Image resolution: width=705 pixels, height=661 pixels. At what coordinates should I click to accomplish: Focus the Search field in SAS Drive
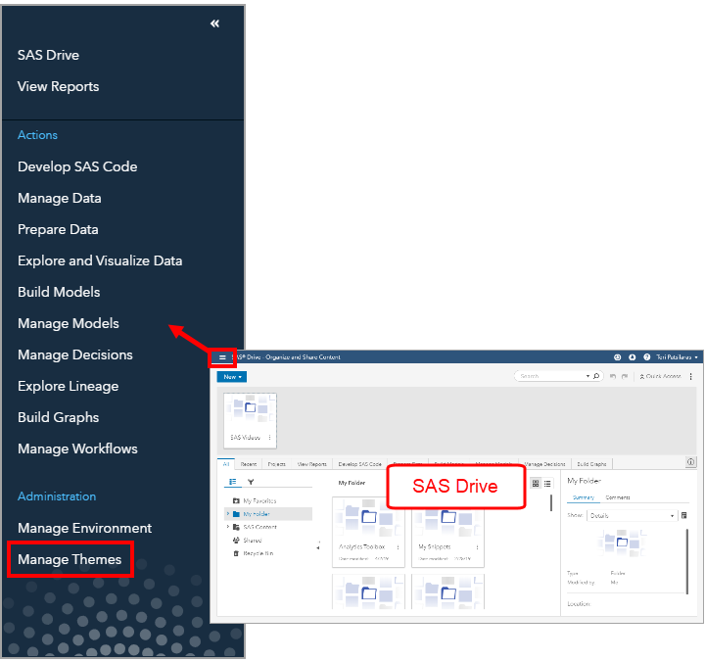point(551,376)
